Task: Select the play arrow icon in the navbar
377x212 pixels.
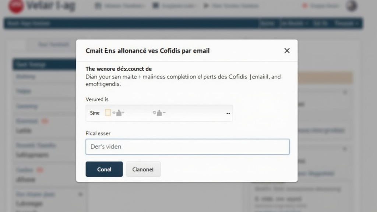Action: pos(205,6)
